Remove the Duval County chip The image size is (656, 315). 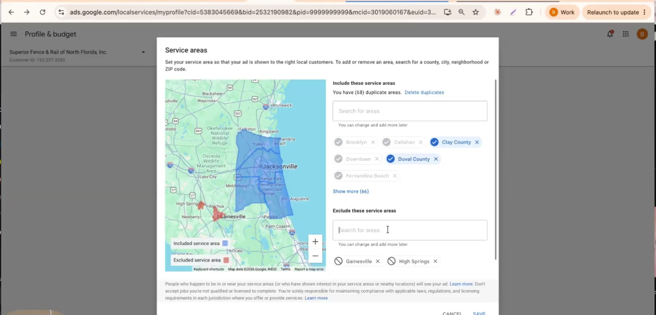click(436, 159)
